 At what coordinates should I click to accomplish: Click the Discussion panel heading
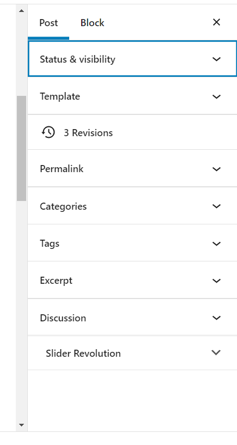pyautogui.click(x=63, y=318)
